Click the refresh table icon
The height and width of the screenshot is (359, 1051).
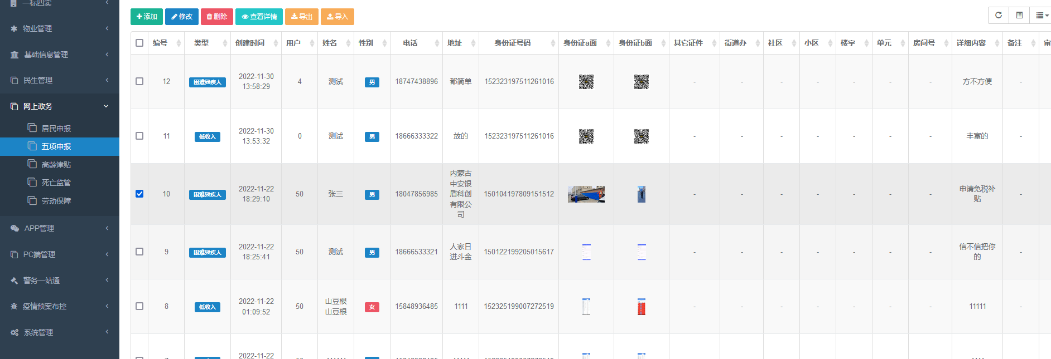click(x=999, y=16)
